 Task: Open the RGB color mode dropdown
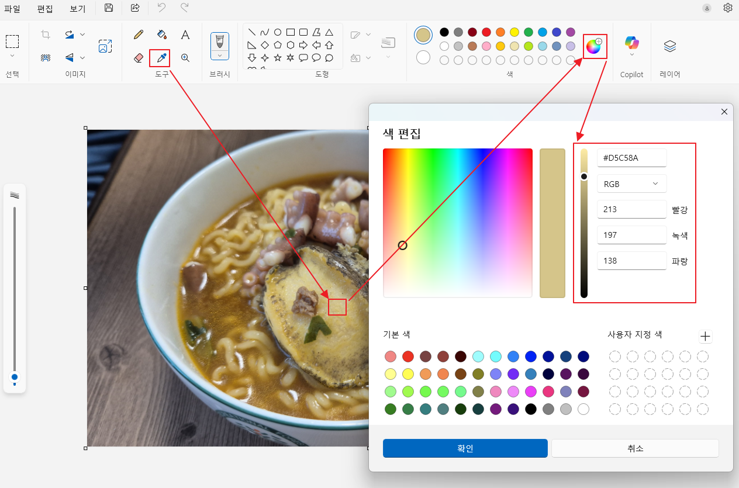pos(631,184)
